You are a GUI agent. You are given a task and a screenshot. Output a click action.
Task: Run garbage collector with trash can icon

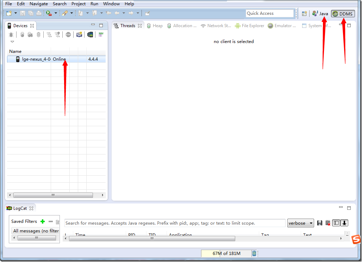(x=254, y=253)
